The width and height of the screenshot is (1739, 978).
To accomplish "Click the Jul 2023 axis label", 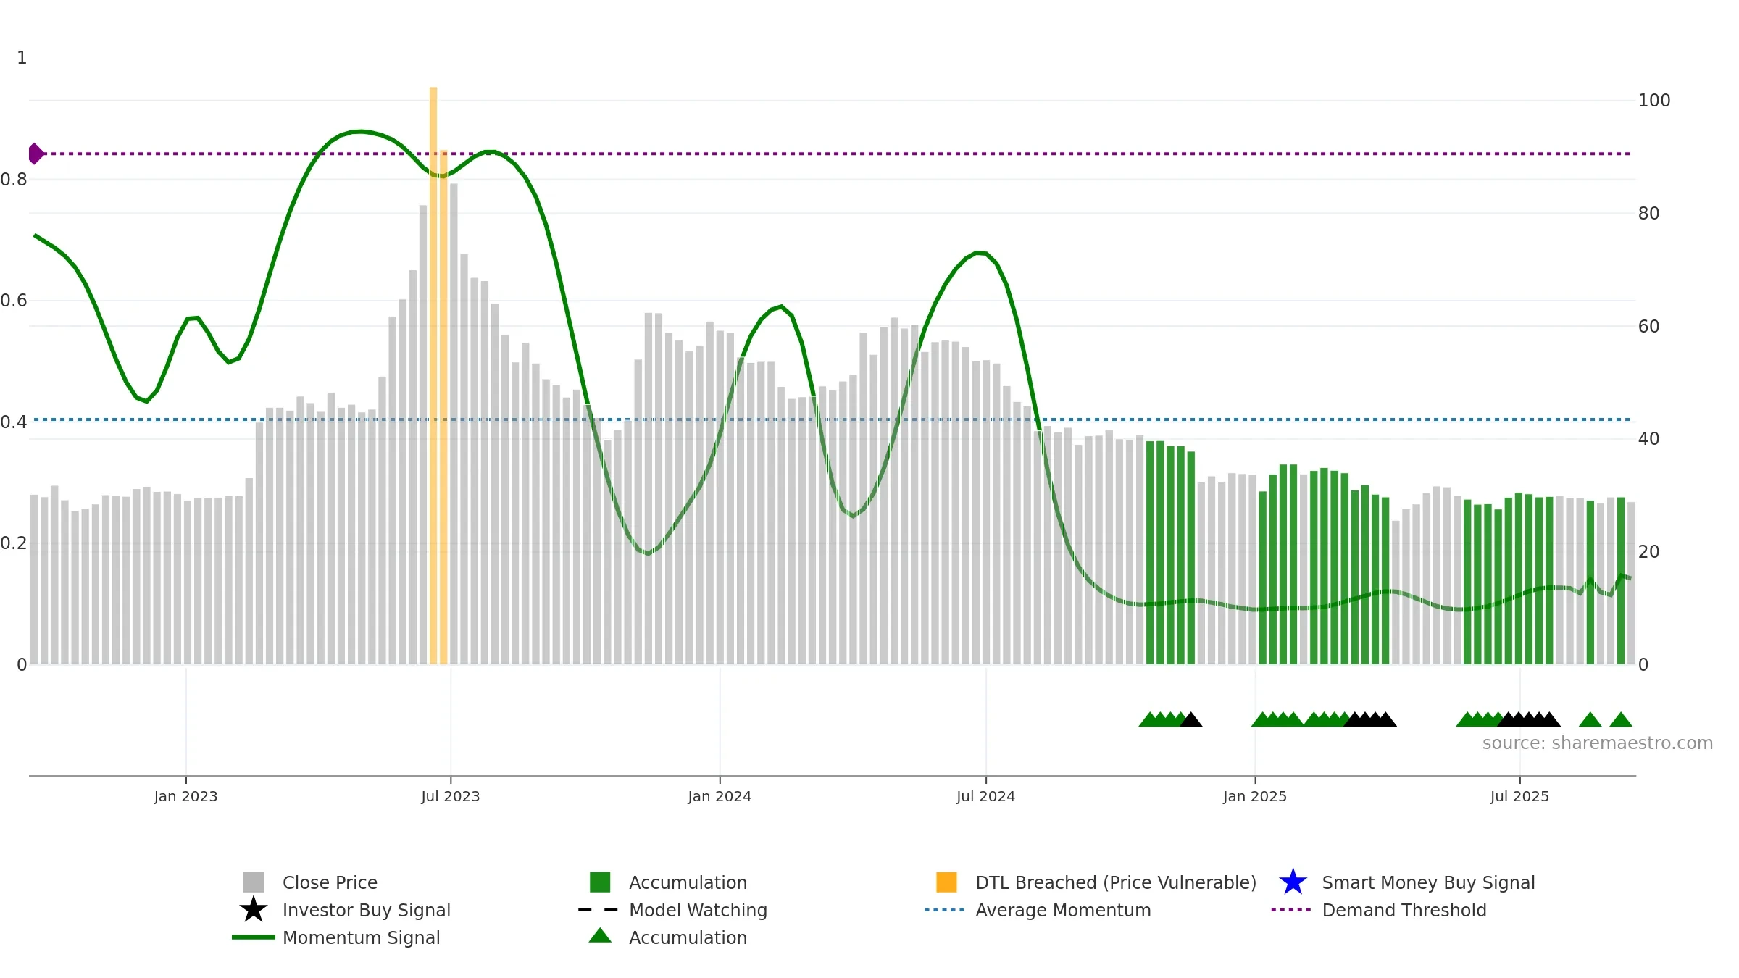I will point(451,797).
